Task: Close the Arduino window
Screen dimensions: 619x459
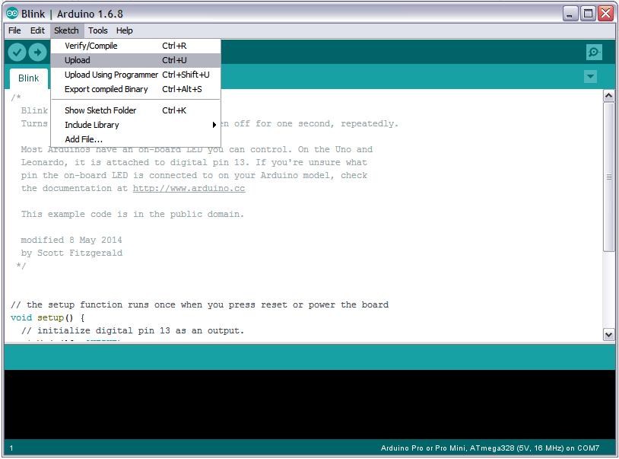Action: tap(605, 14)
